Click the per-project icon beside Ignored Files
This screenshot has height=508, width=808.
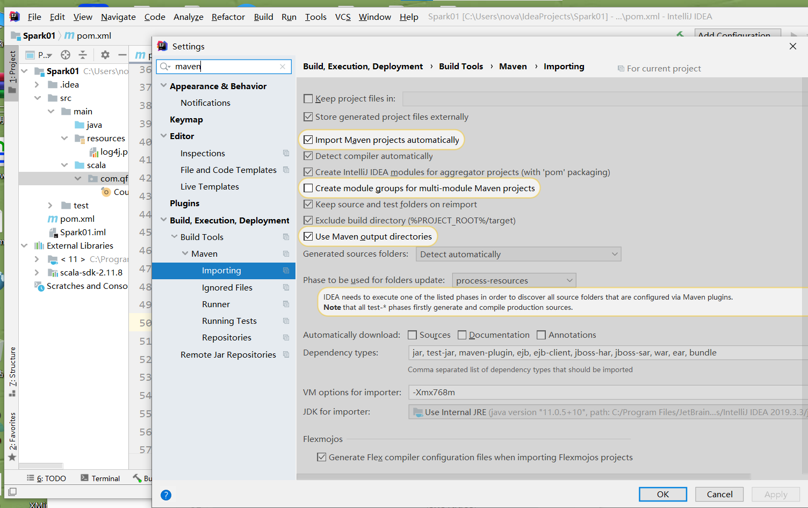286,288
